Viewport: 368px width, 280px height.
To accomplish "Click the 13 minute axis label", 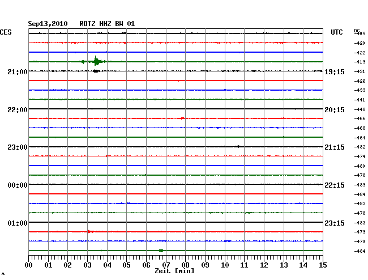I will pyautogui.click(x=284, y=265).
